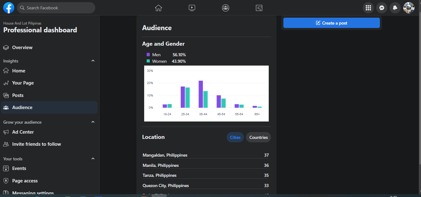Click the pencil icon in Create a post
Viewport: 421px width, 197px height.
[318, 23]
